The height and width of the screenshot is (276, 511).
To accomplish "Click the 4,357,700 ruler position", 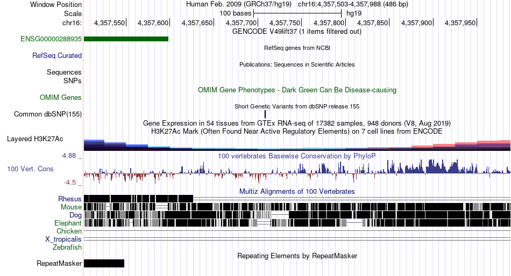I will (x=241, y=23).
